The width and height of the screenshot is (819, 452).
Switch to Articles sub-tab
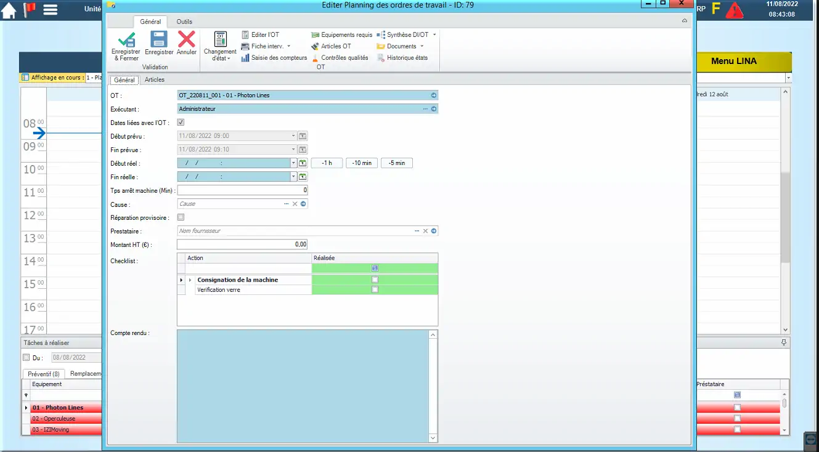pos(155,79)
